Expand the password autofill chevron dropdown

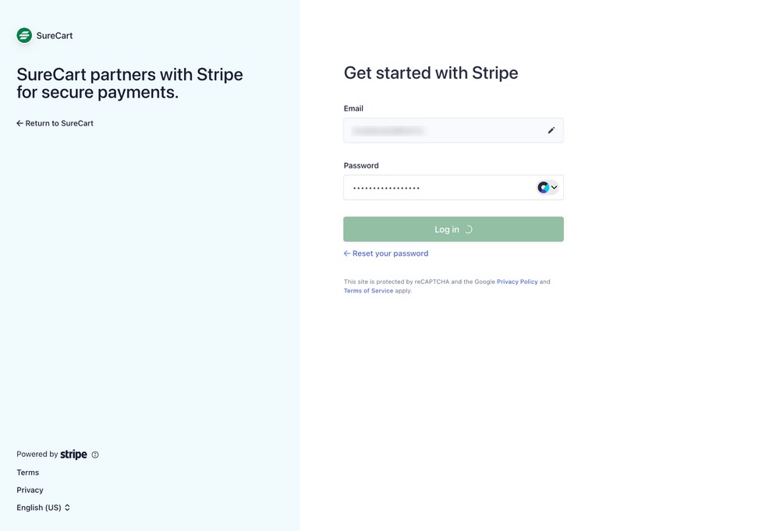[x=554, y=187]
